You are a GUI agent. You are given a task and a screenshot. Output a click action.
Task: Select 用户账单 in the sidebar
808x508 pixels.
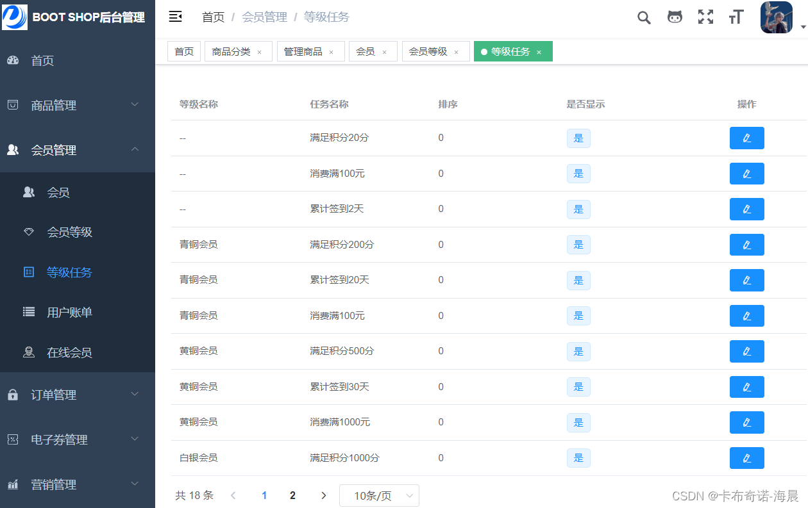pos(69,312)
